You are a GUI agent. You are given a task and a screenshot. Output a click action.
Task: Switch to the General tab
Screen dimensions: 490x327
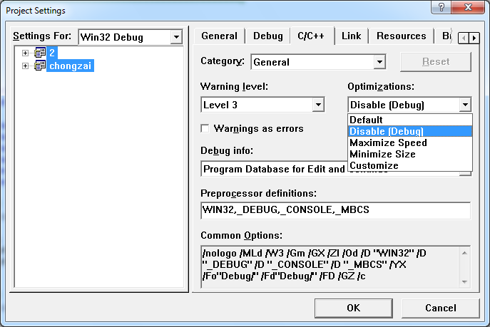pyautogui.click(x=219, y=36)
